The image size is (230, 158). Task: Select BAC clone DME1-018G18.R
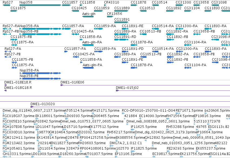click(18, 88)
